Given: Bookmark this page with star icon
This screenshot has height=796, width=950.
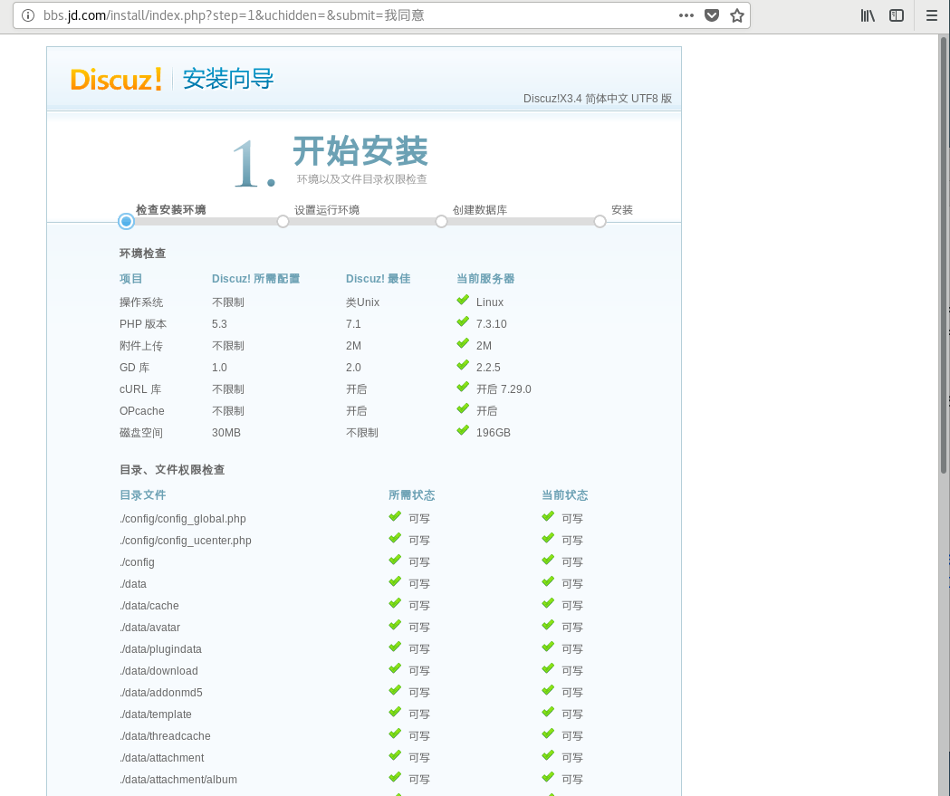Looking at the screenshot, I should 737,15.
